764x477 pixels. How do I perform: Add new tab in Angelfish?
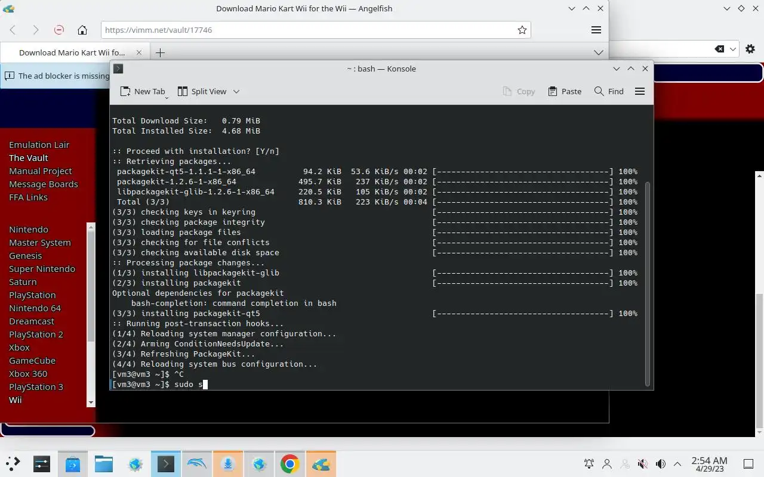[160, 52]
